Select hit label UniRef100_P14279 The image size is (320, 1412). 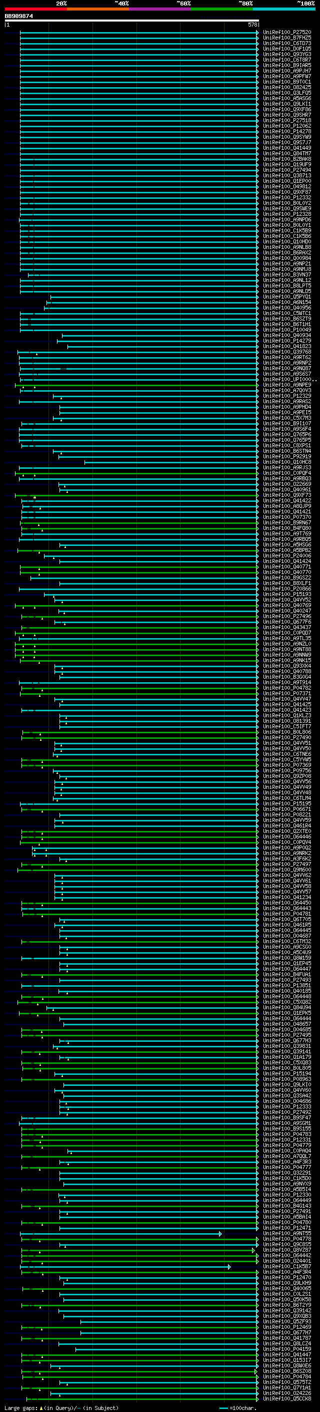286,341
